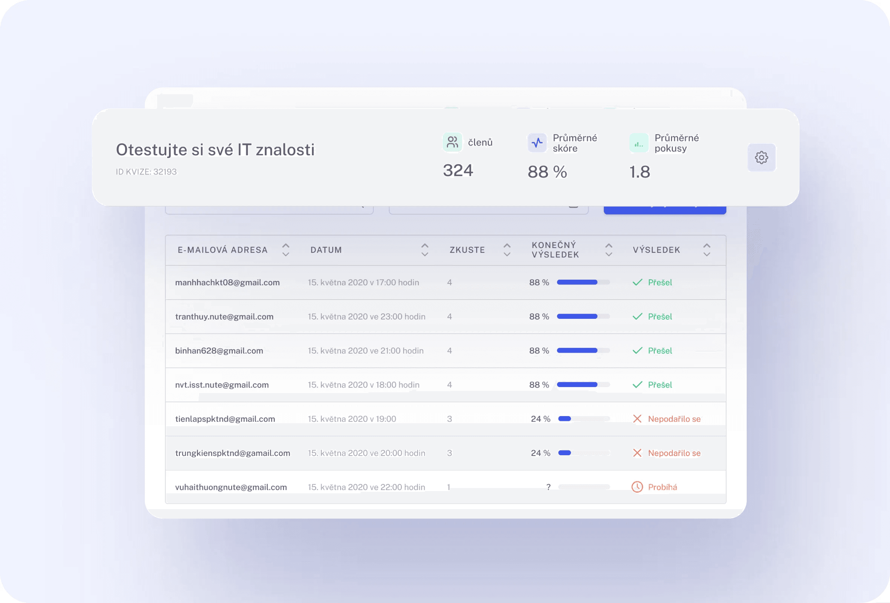Click score bar for manhhachkt08@gmail.com
The image size is (890, 603).
coord(583,282)
